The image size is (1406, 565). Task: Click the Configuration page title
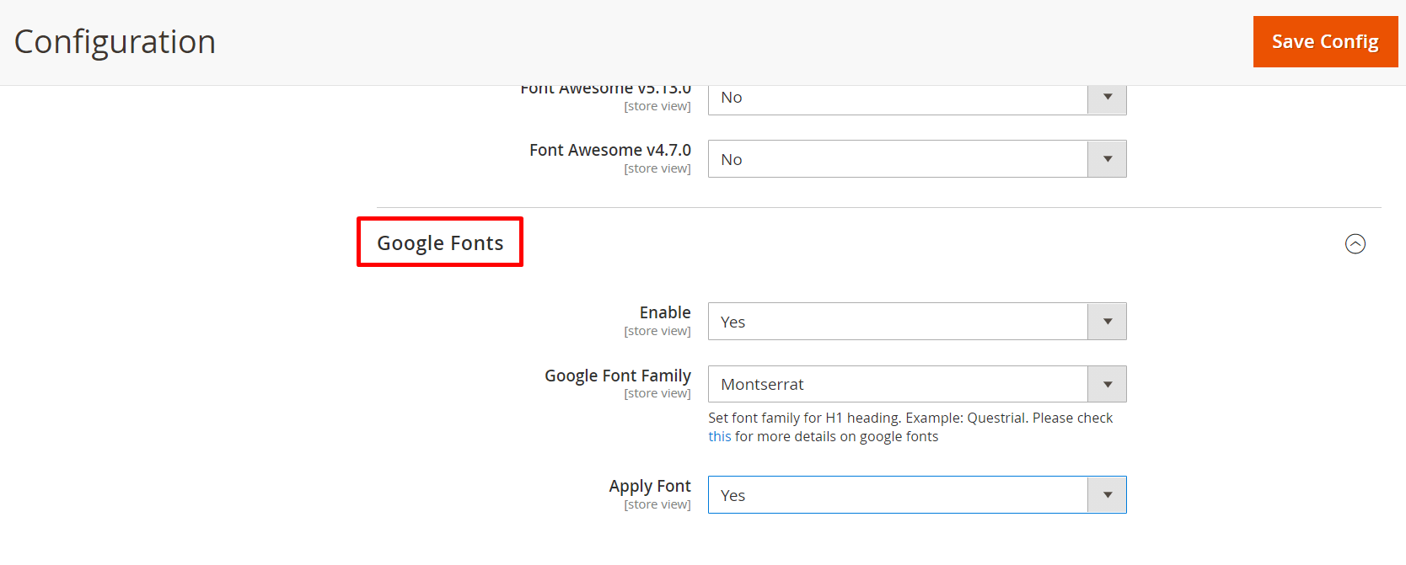point(115,42)
